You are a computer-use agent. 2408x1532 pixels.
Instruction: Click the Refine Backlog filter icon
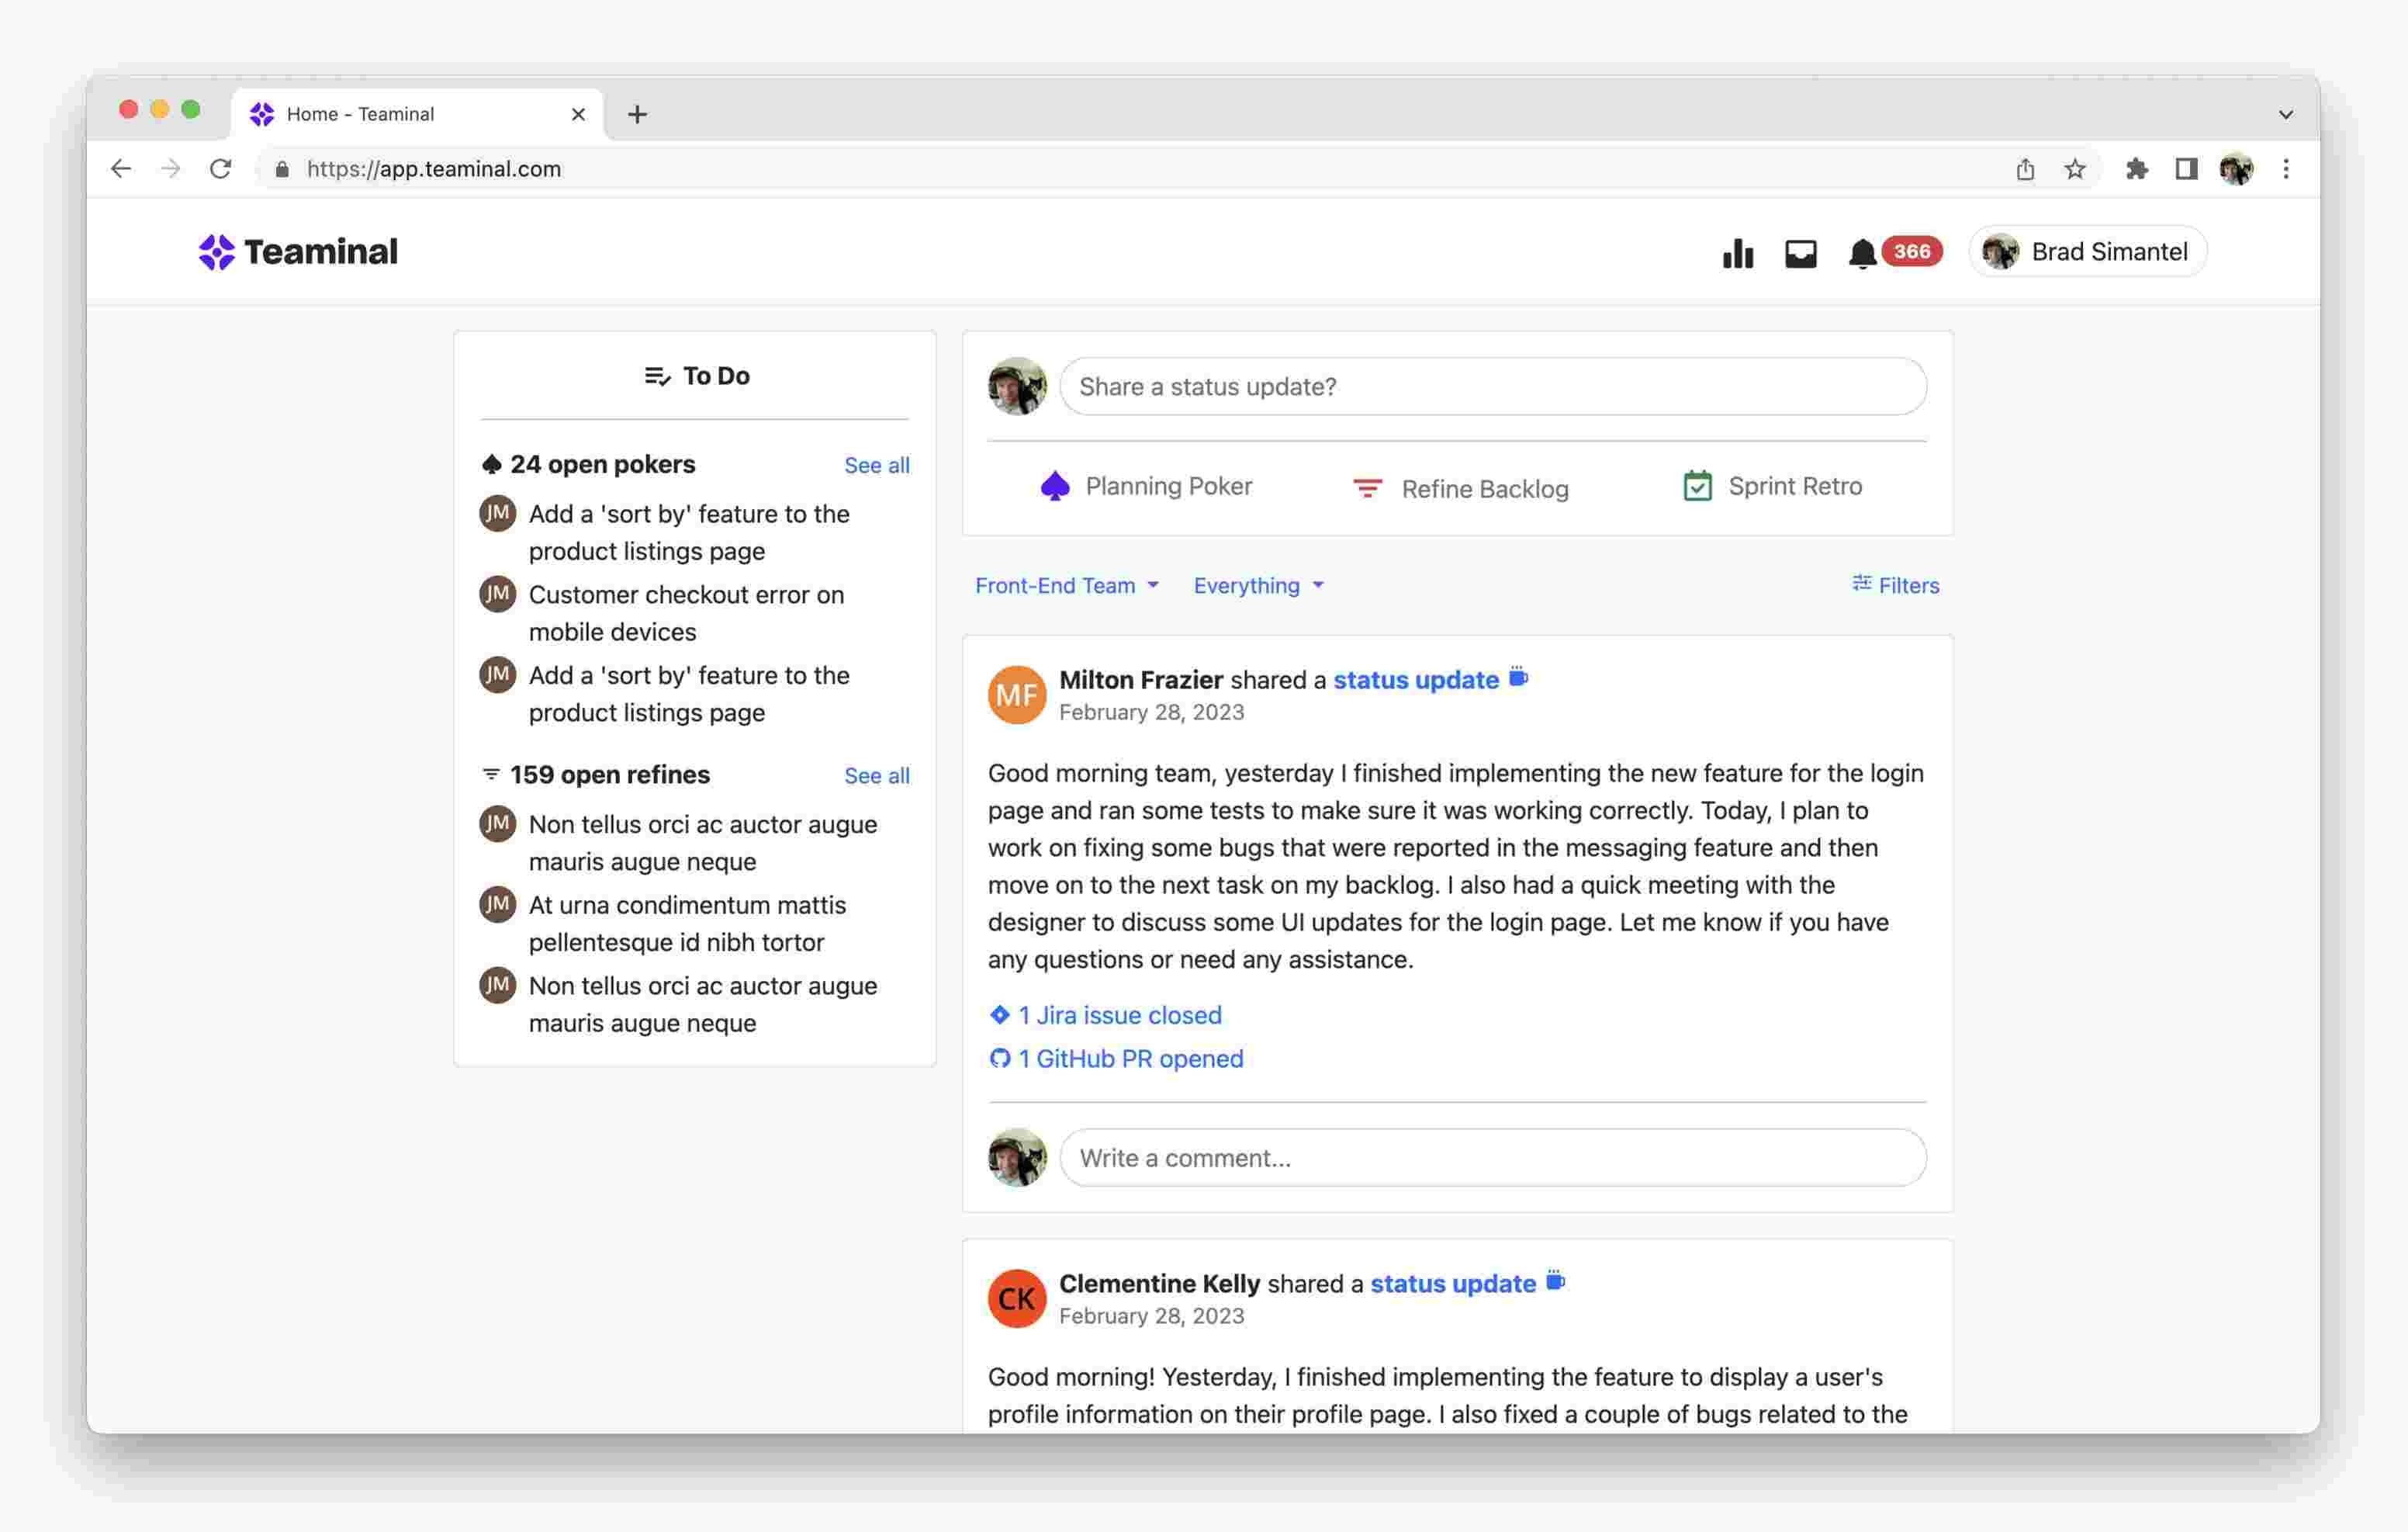click(1367, 488)
